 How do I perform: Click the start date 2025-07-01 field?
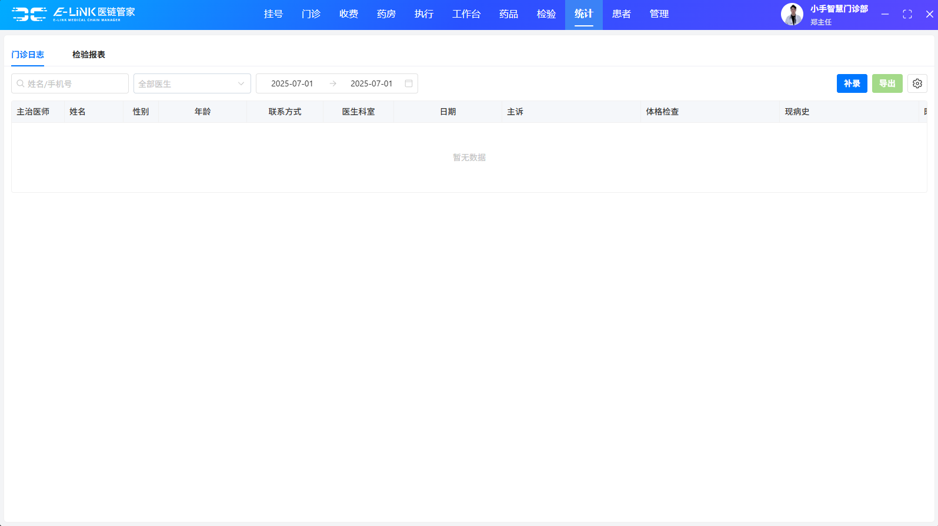click(292, 83)
